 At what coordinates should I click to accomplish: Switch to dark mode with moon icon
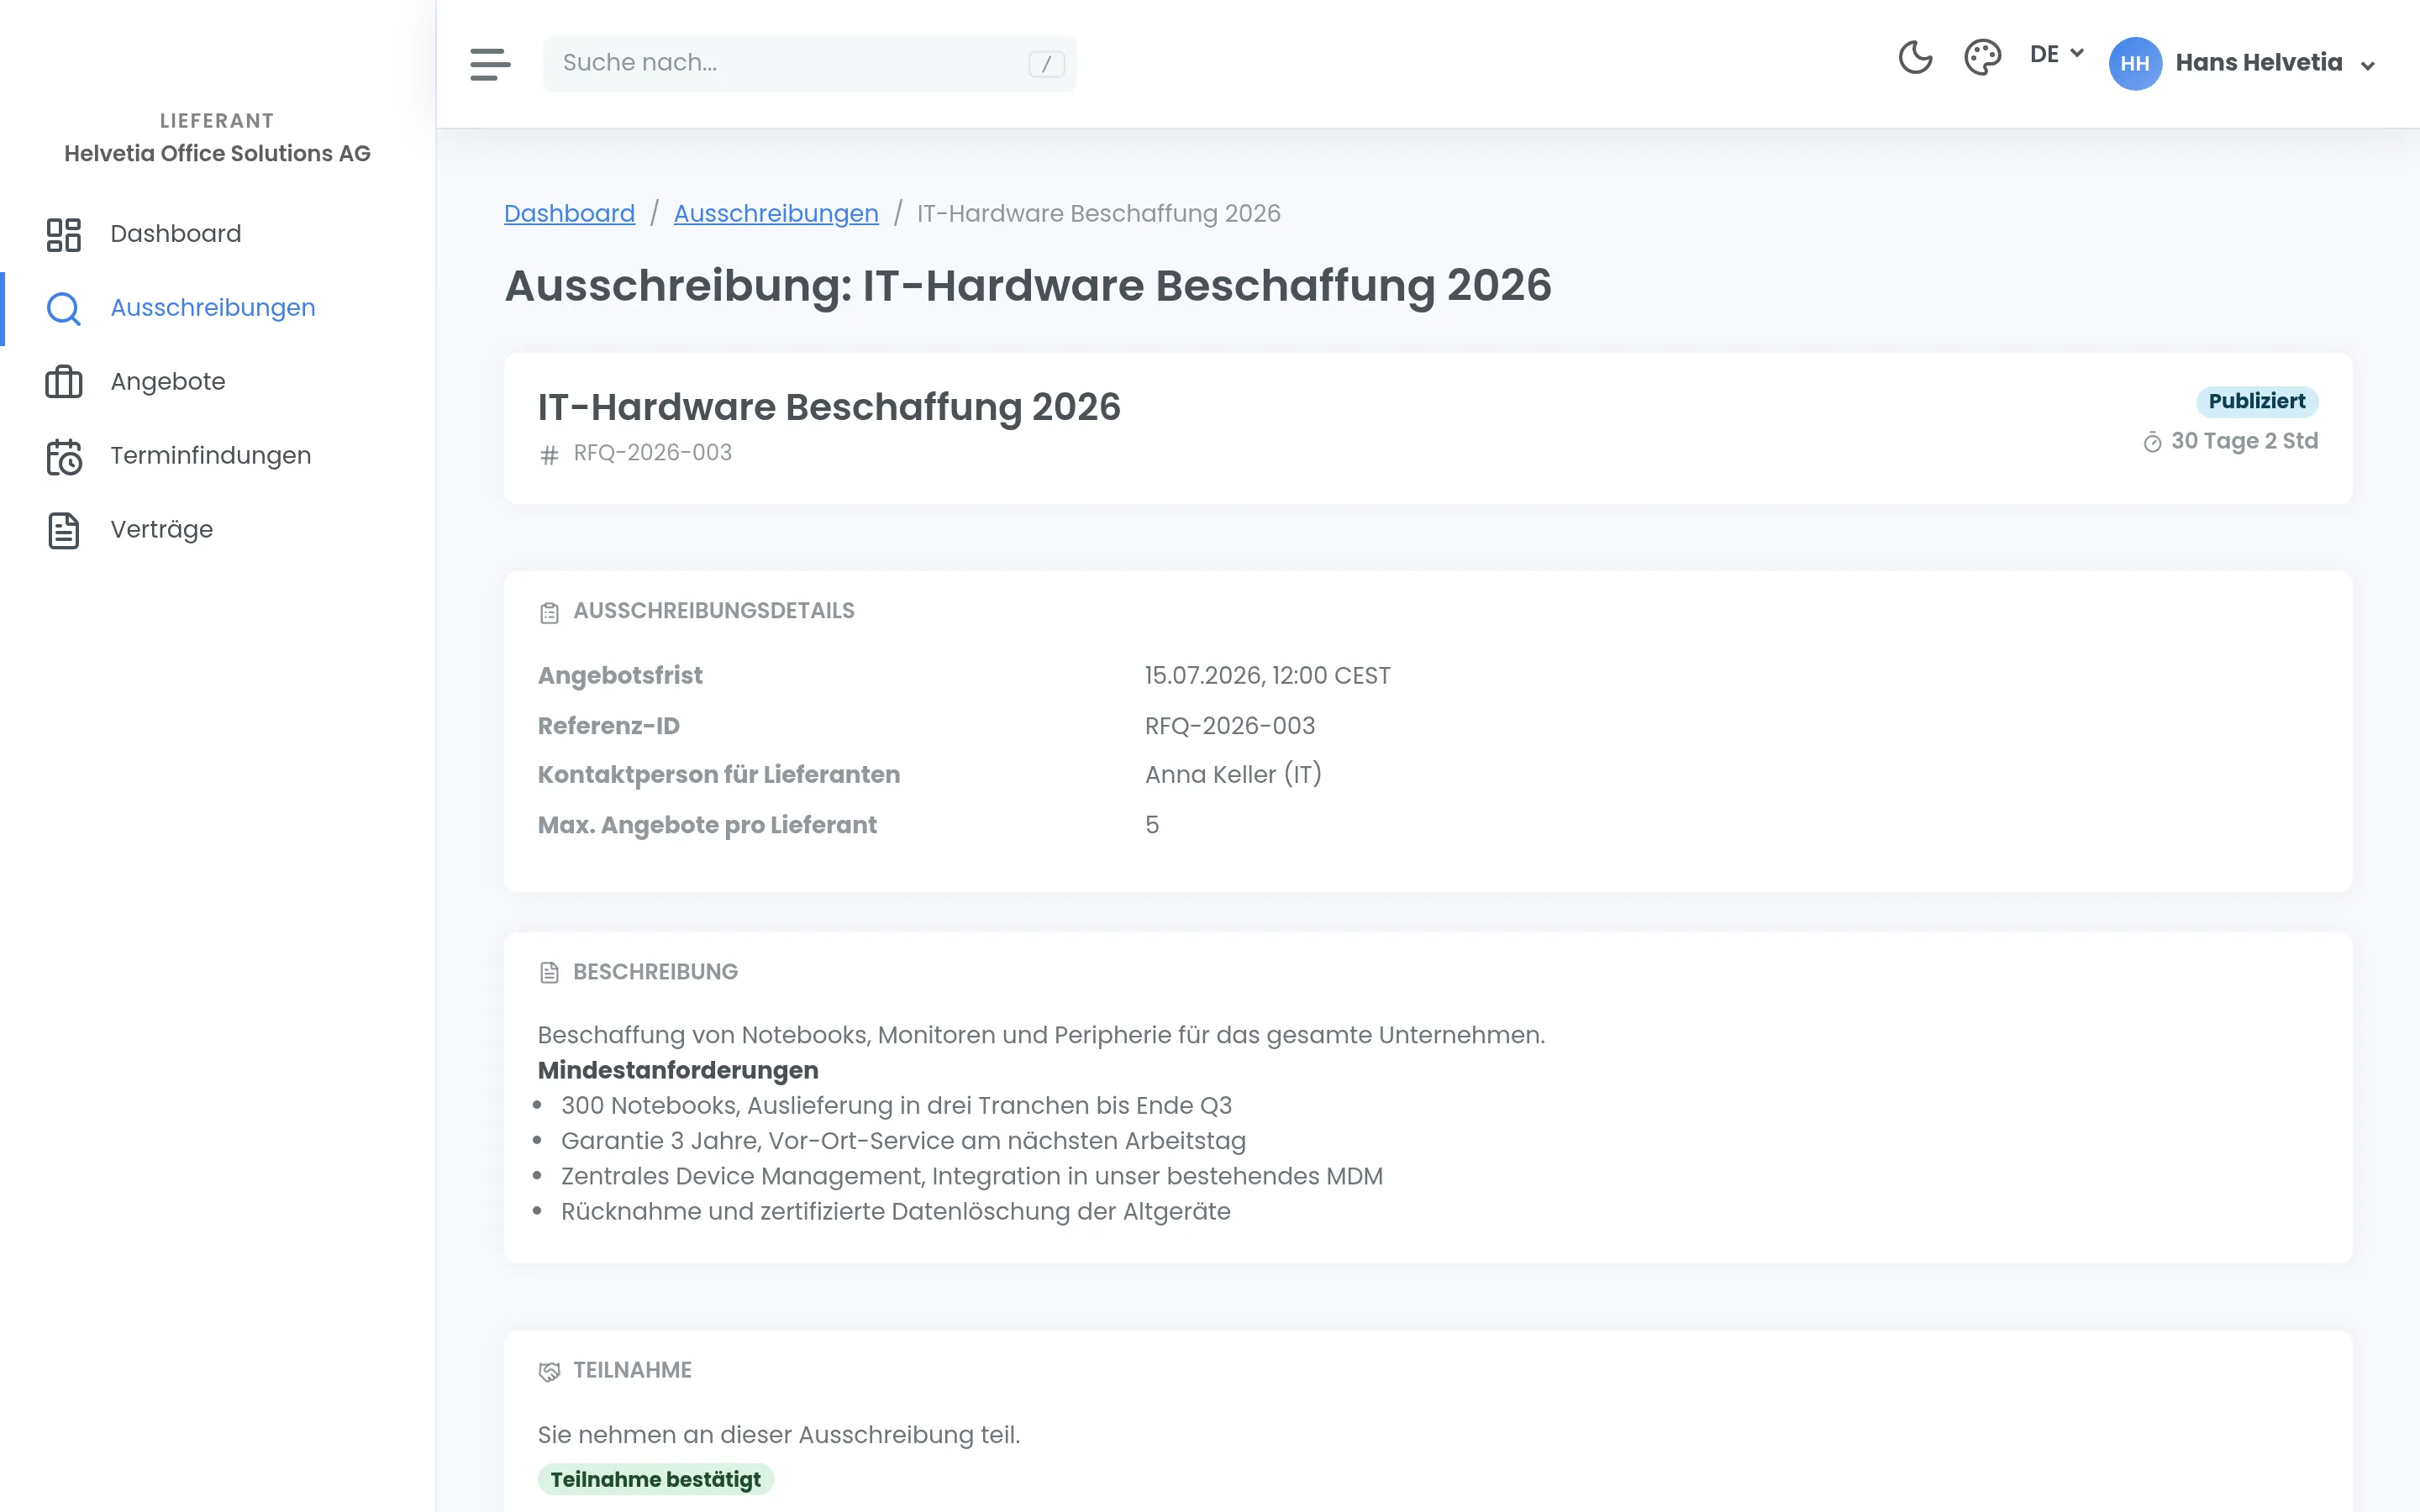coord(1915,57)
